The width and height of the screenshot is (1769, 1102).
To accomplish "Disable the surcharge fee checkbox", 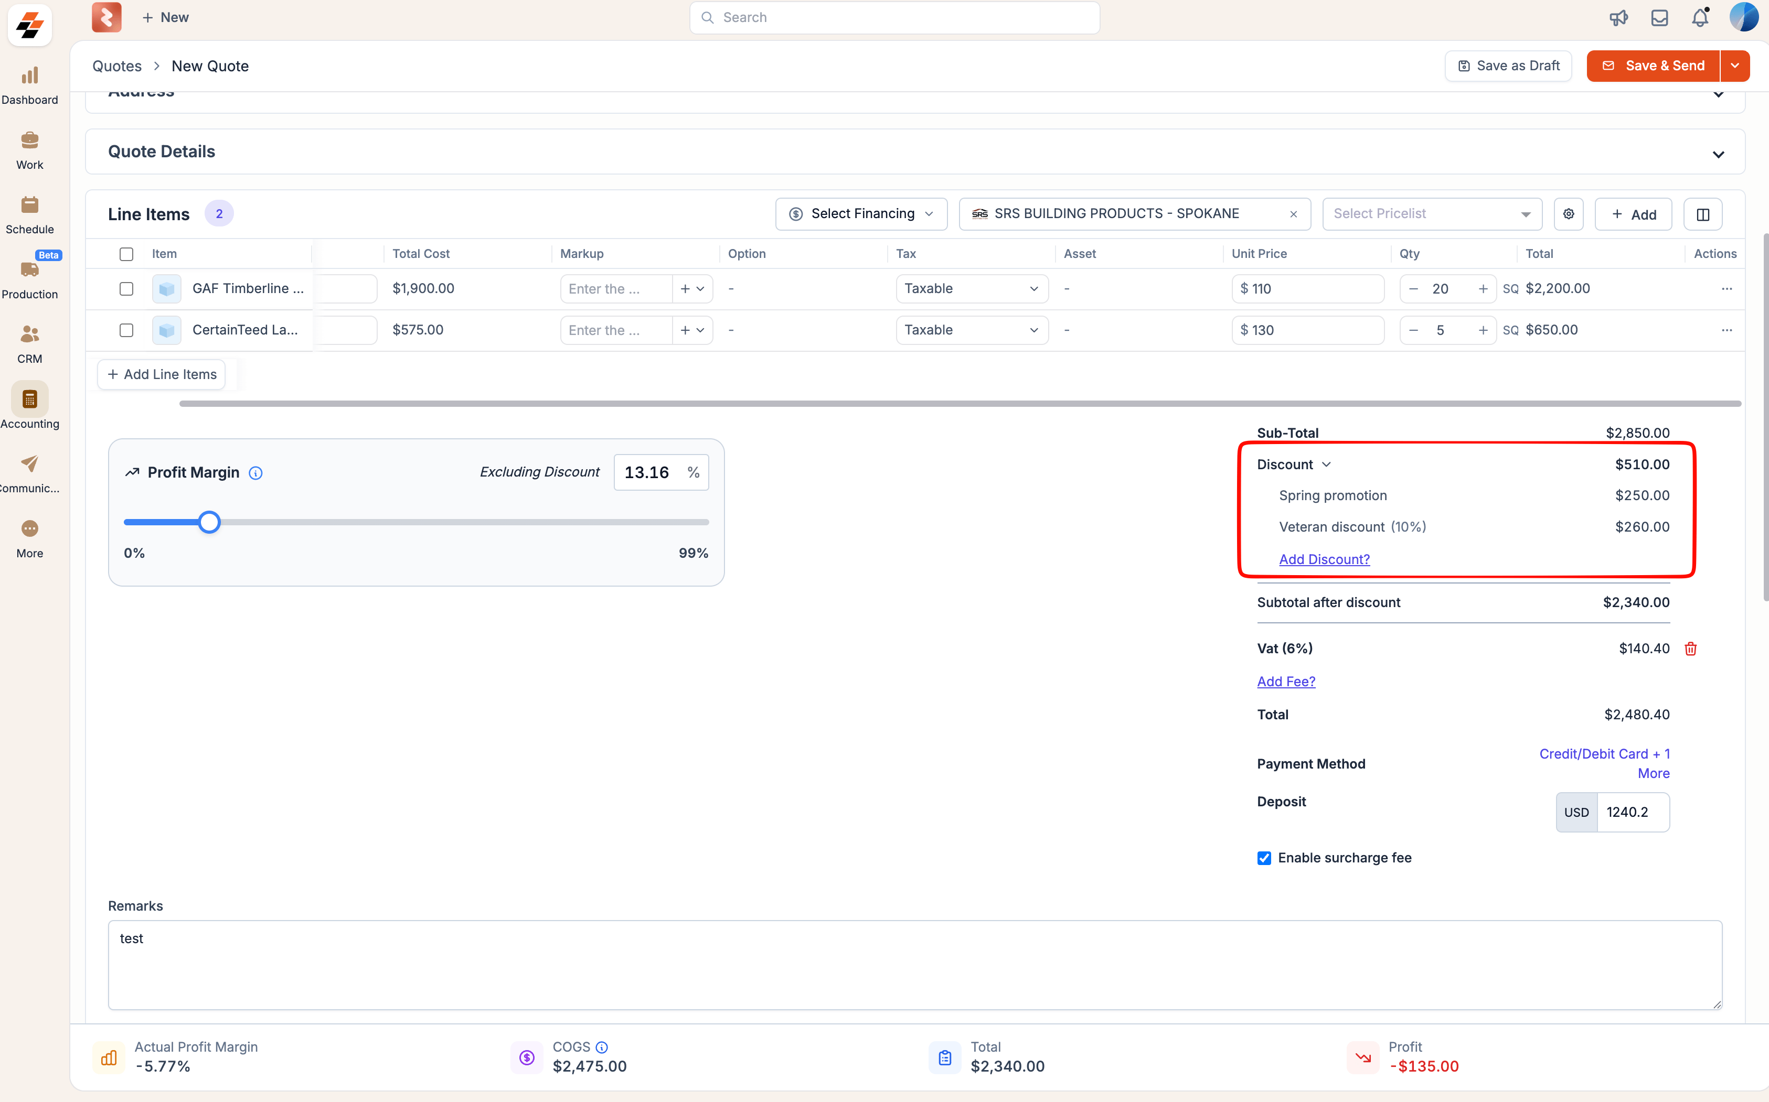I will click(1264, 859).
